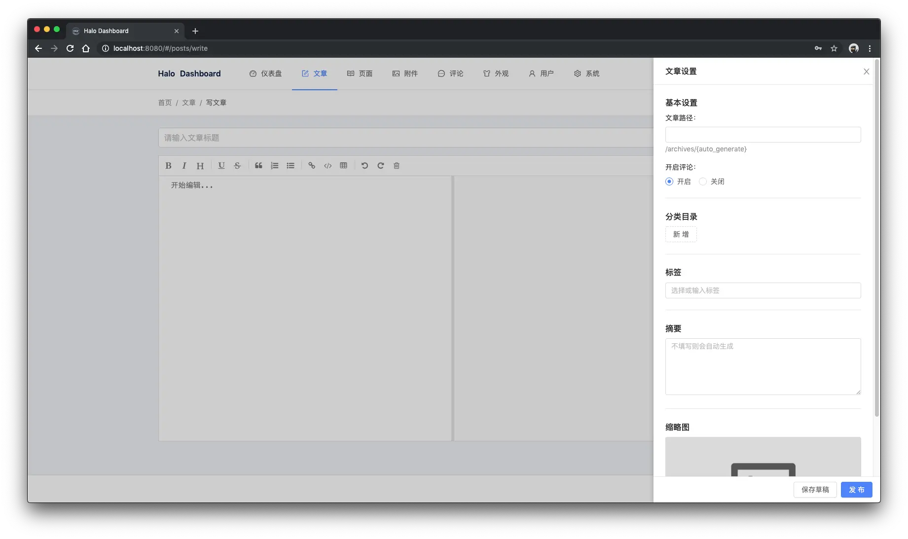Redo the last edit in editor

coord(381,166)
